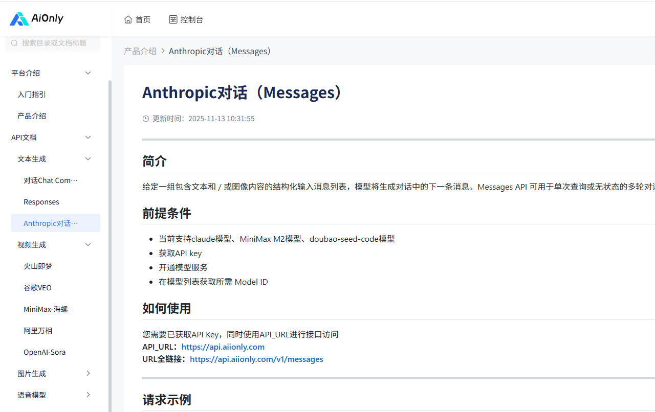This screenshot has height=412, width=655.
Task: Click bullet 在模型列表获取所需 Model ID
Action: [213, 282]
